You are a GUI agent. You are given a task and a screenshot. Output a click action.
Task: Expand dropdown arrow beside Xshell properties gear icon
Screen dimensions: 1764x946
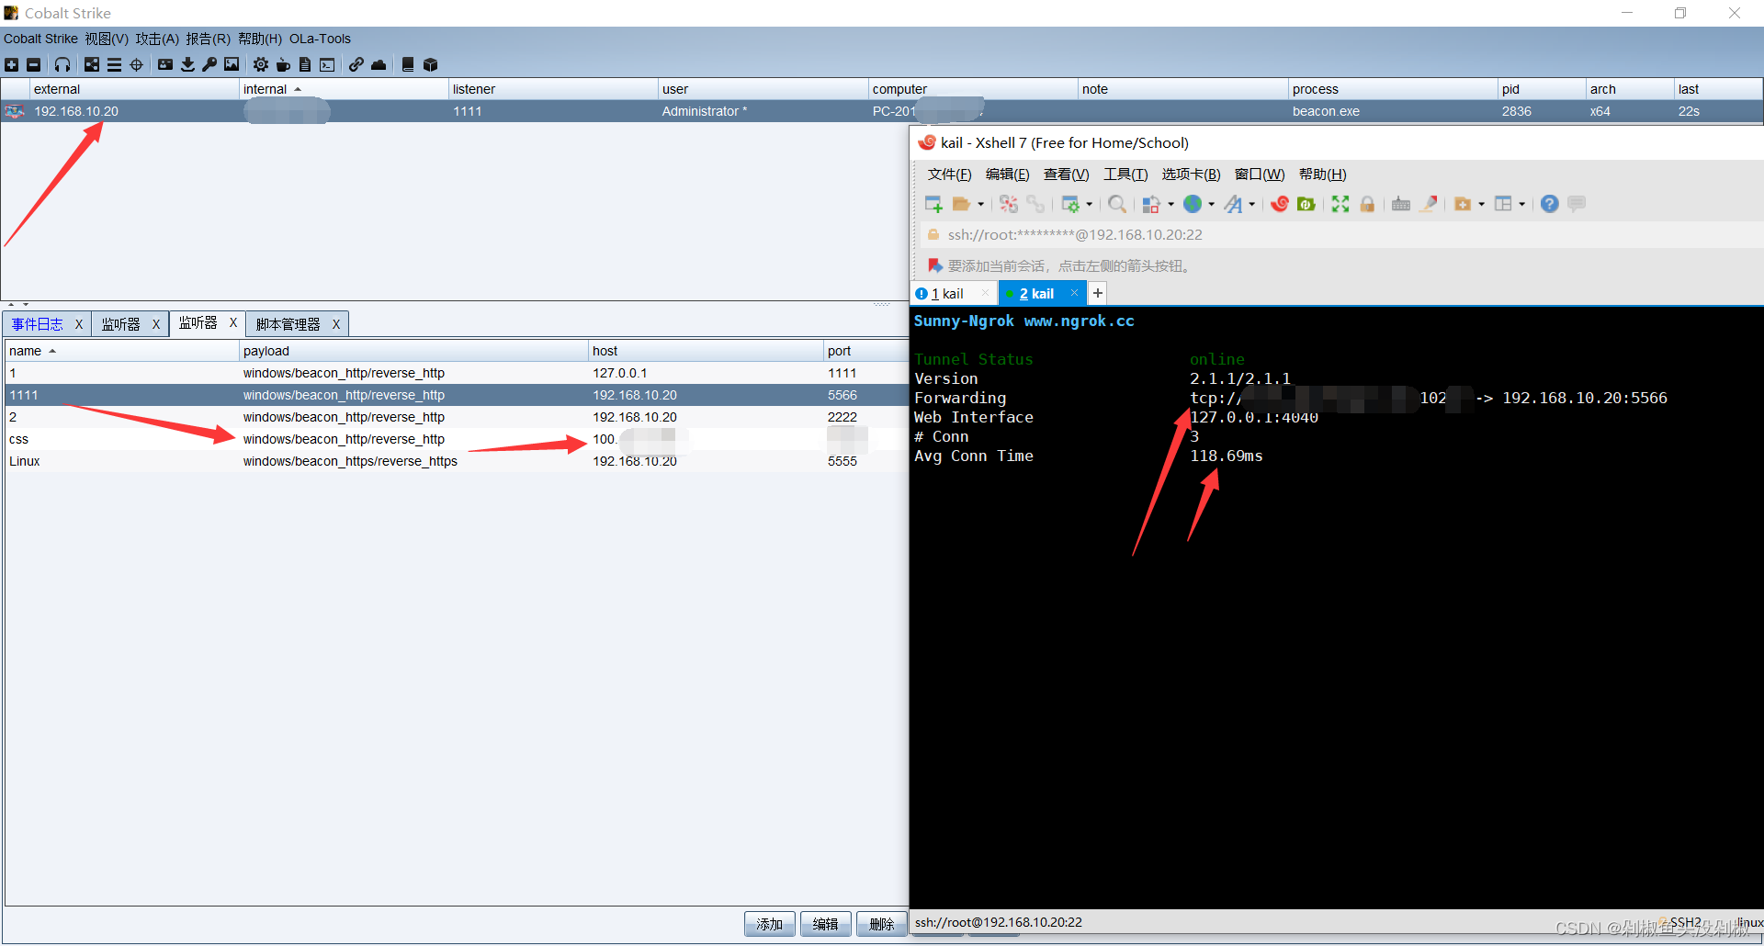[x=1090, y=204]
